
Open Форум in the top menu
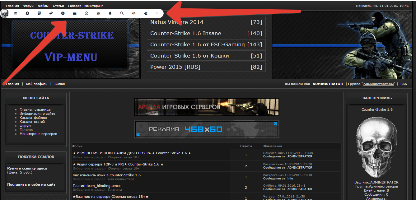(x=28, y=6)
